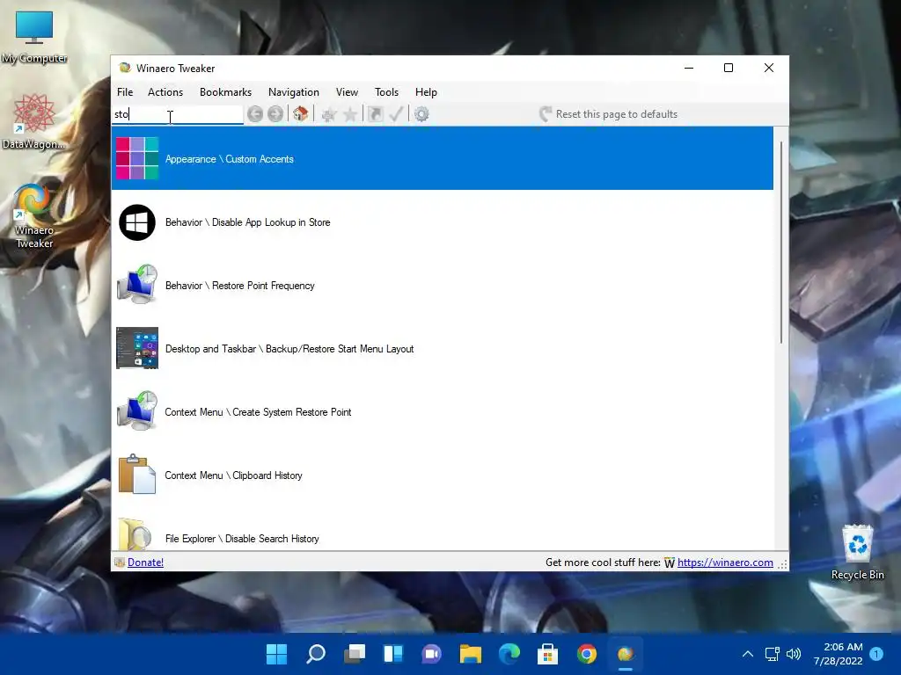
Task: Click the Start Menu Layout thumbnail icon
Action: click(x=137, y=348)
